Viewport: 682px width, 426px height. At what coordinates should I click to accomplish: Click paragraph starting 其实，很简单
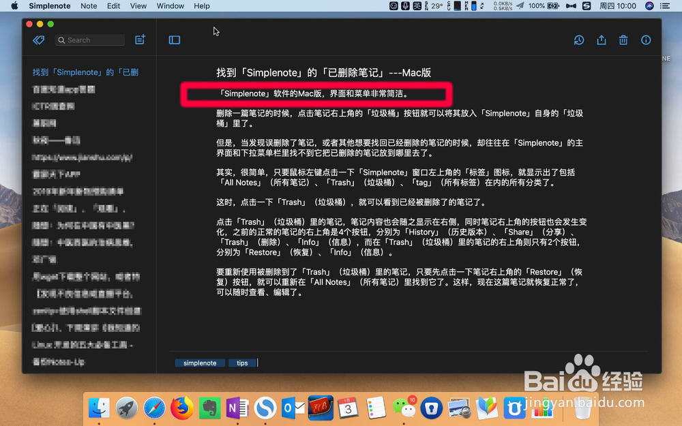[x=396, y=177]
